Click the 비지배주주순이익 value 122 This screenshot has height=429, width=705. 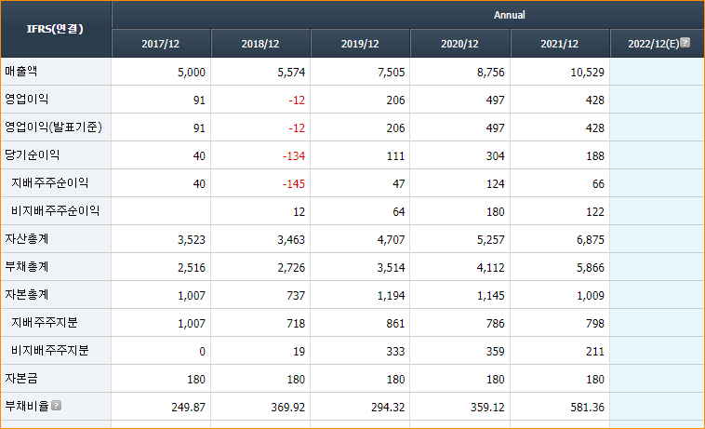(595, 212)
